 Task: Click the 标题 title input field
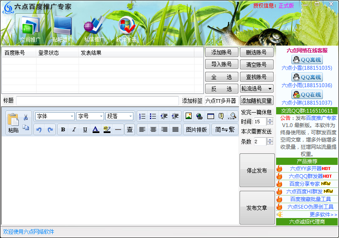[x=97, y=101]
